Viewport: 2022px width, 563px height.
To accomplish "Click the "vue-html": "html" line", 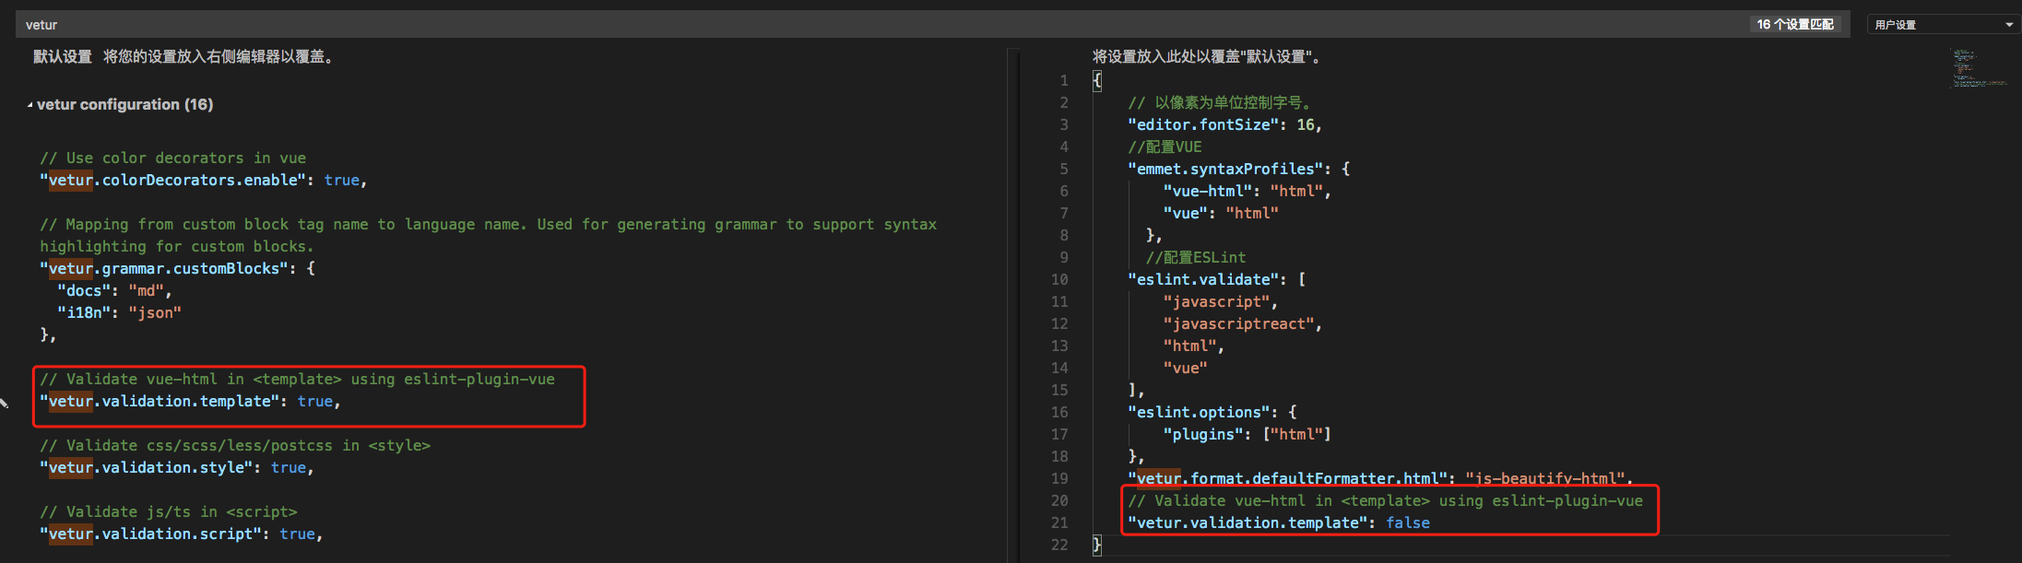I will point(1247,192).
